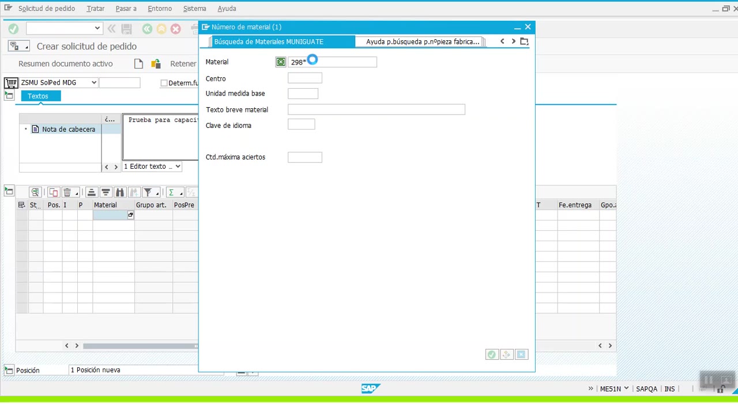Screen dimensions: 738x418
Task: Confirm search with the dialog's green checkmark
Action: (x=491, y=355)
